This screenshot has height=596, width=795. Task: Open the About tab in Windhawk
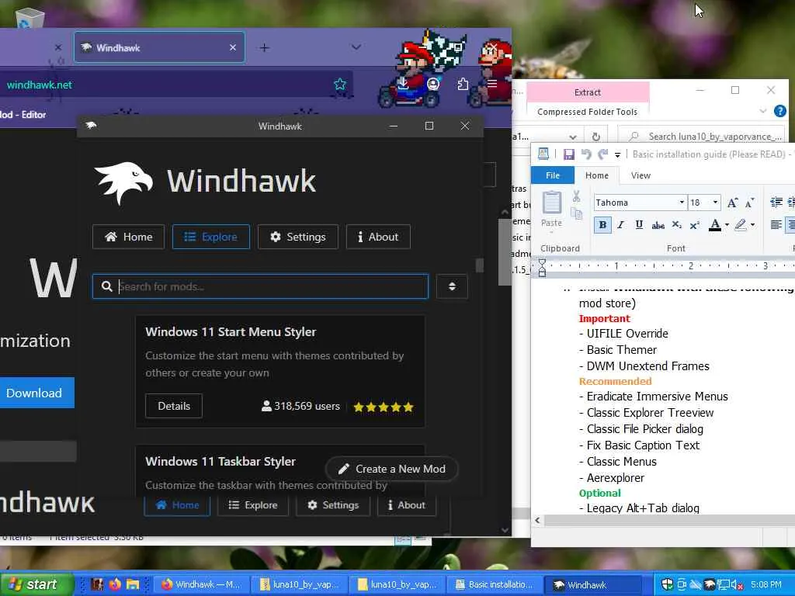pos(378,237)
